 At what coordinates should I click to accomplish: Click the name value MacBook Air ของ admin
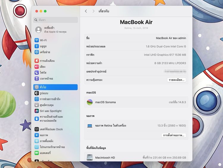click(171, 38)
